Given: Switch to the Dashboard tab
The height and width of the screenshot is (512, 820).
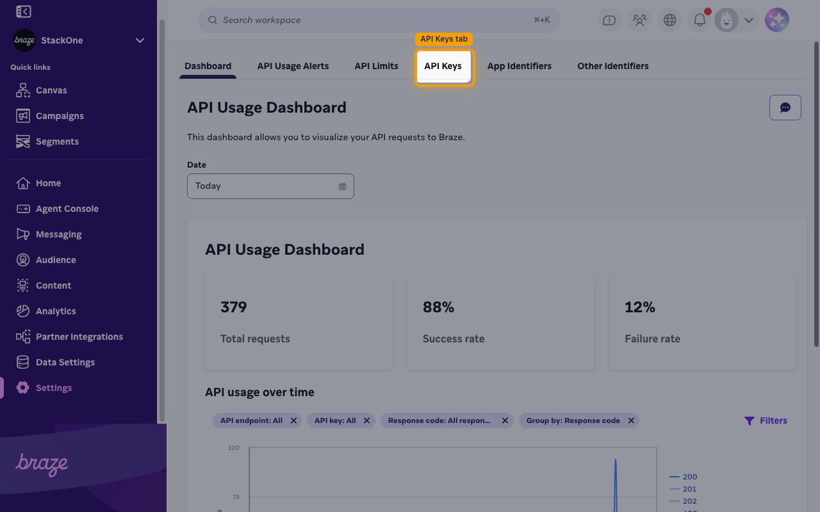Looking at the screenshot, I should [x=208, y=66].
